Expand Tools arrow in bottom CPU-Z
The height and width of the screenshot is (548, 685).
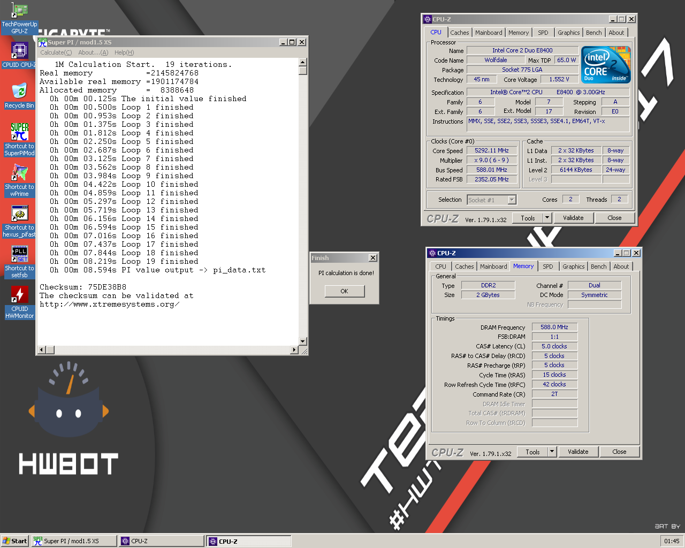pos(552,452)
